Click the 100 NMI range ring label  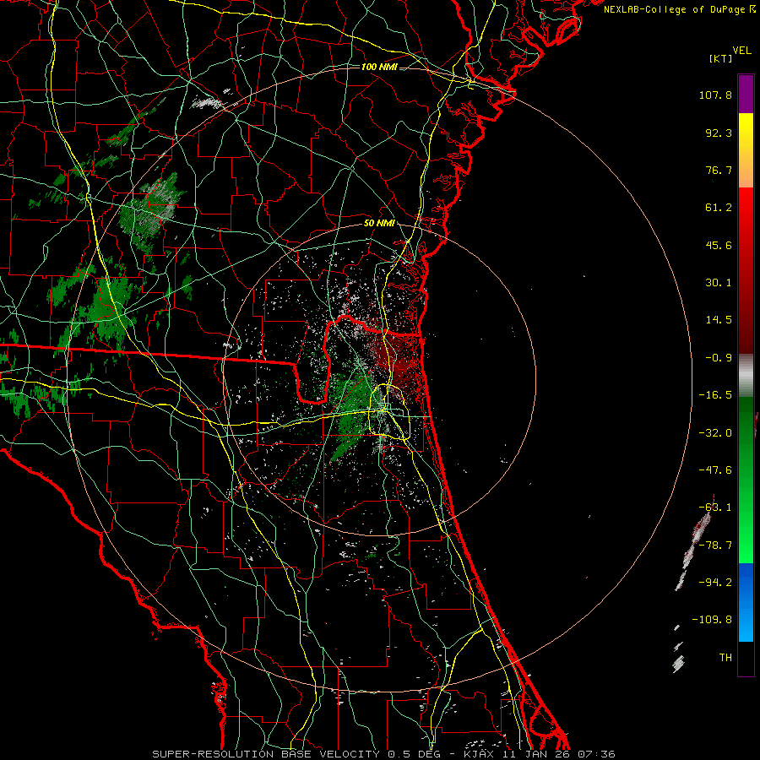tap(379, 67)
